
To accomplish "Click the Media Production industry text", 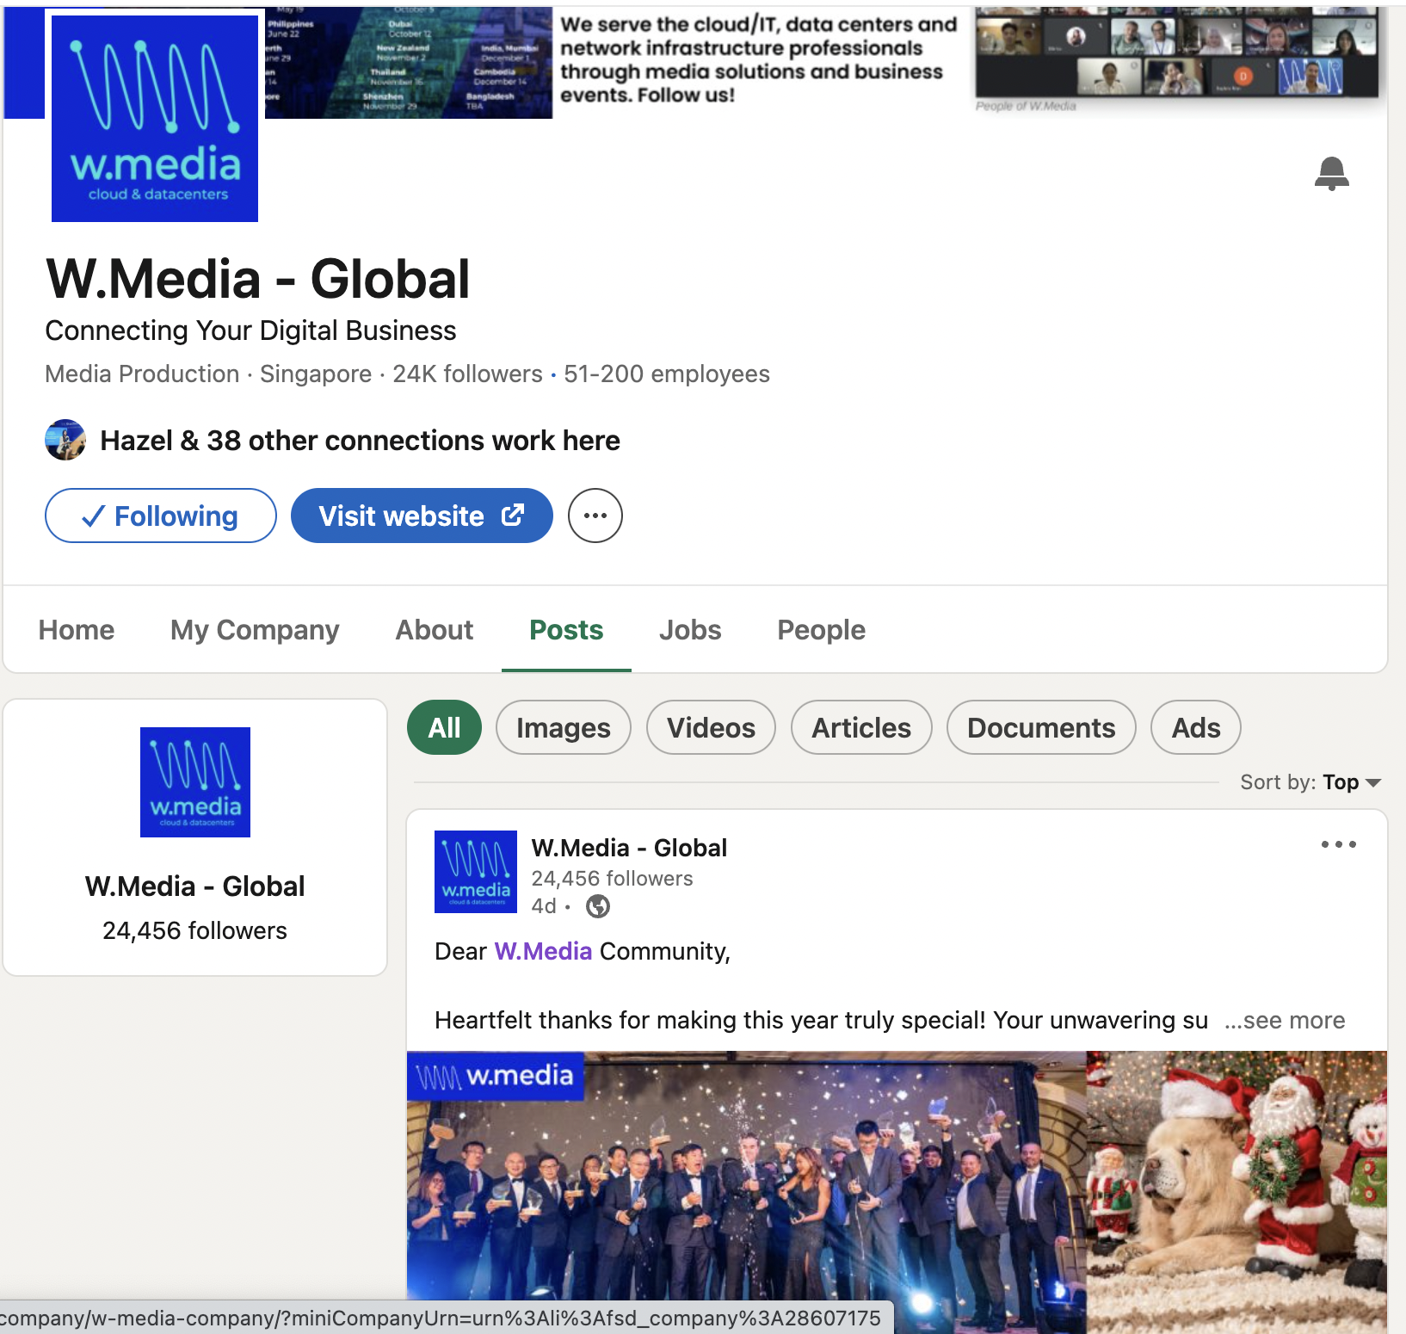I will tap(142, 374).
